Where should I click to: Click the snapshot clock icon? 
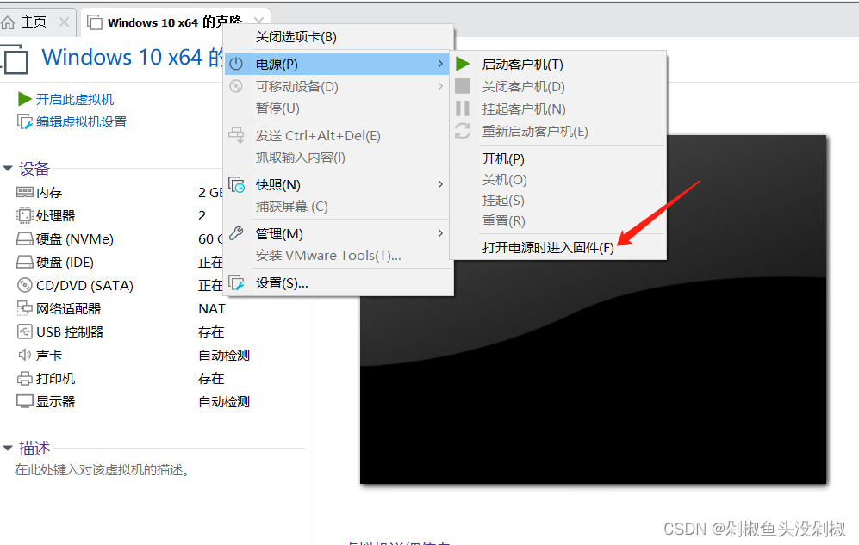[x=237, y=184]
